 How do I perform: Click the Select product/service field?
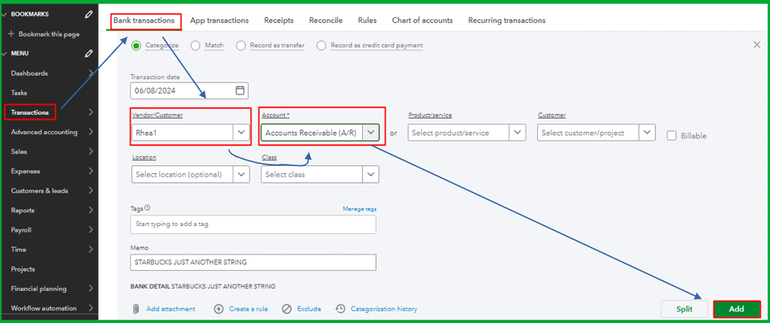tap(467, 132)
